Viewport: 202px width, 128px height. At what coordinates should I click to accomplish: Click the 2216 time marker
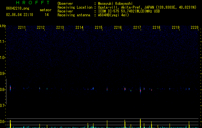pos(118,28)
